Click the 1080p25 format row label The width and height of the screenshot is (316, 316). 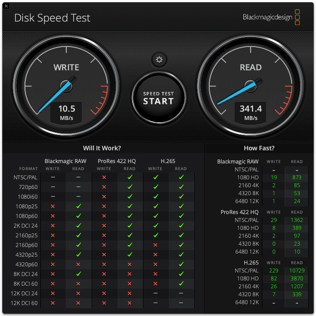(x=27, y=207)
